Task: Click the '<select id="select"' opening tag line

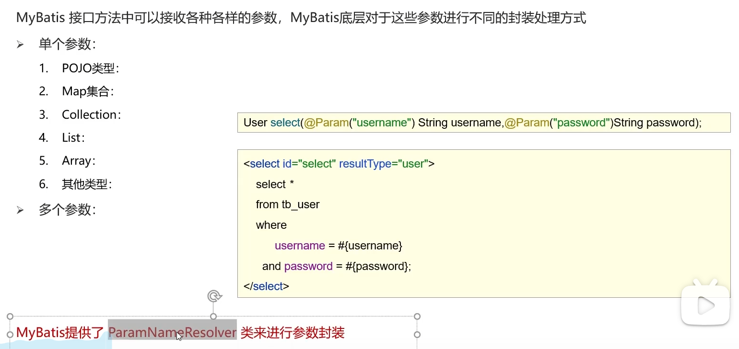Action: pyautogui.click(x=290, y=164)
